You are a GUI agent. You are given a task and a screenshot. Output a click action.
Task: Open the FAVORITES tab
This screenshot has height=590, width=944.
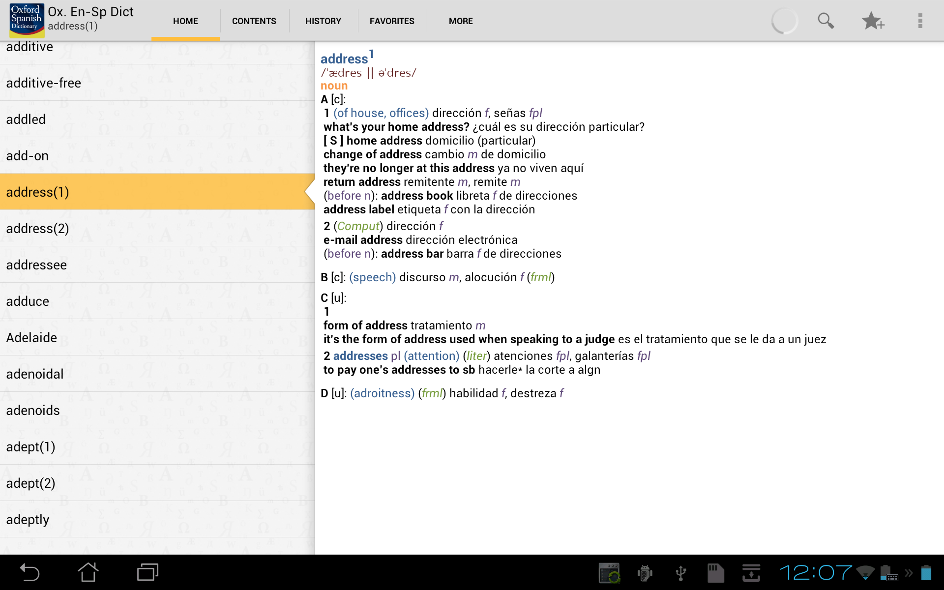(392, 21)
